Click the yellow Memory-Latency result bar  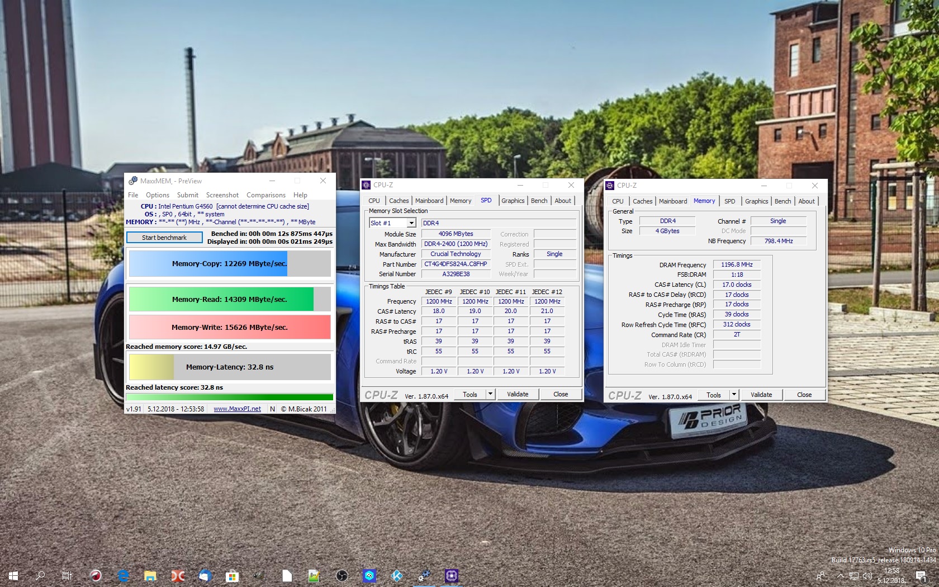[x=230, y=367]
